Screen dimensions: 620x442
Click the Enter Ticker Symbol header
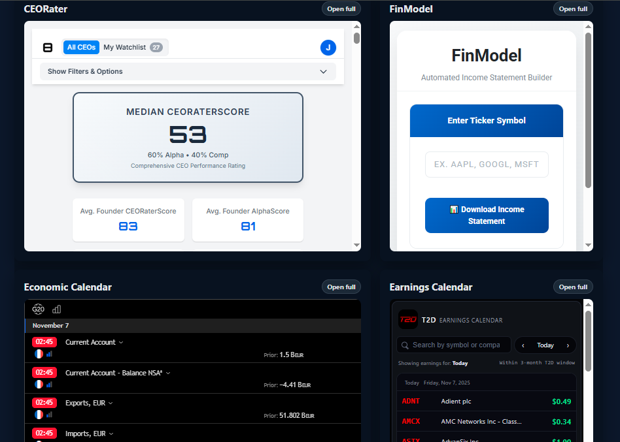487,121
